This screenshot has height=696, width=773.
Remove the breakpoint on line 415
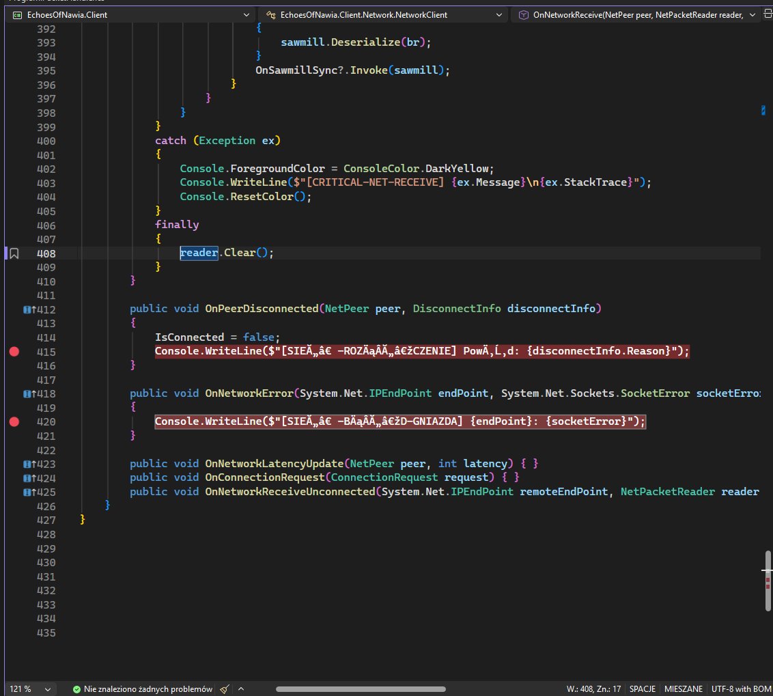tap(14, 352)
